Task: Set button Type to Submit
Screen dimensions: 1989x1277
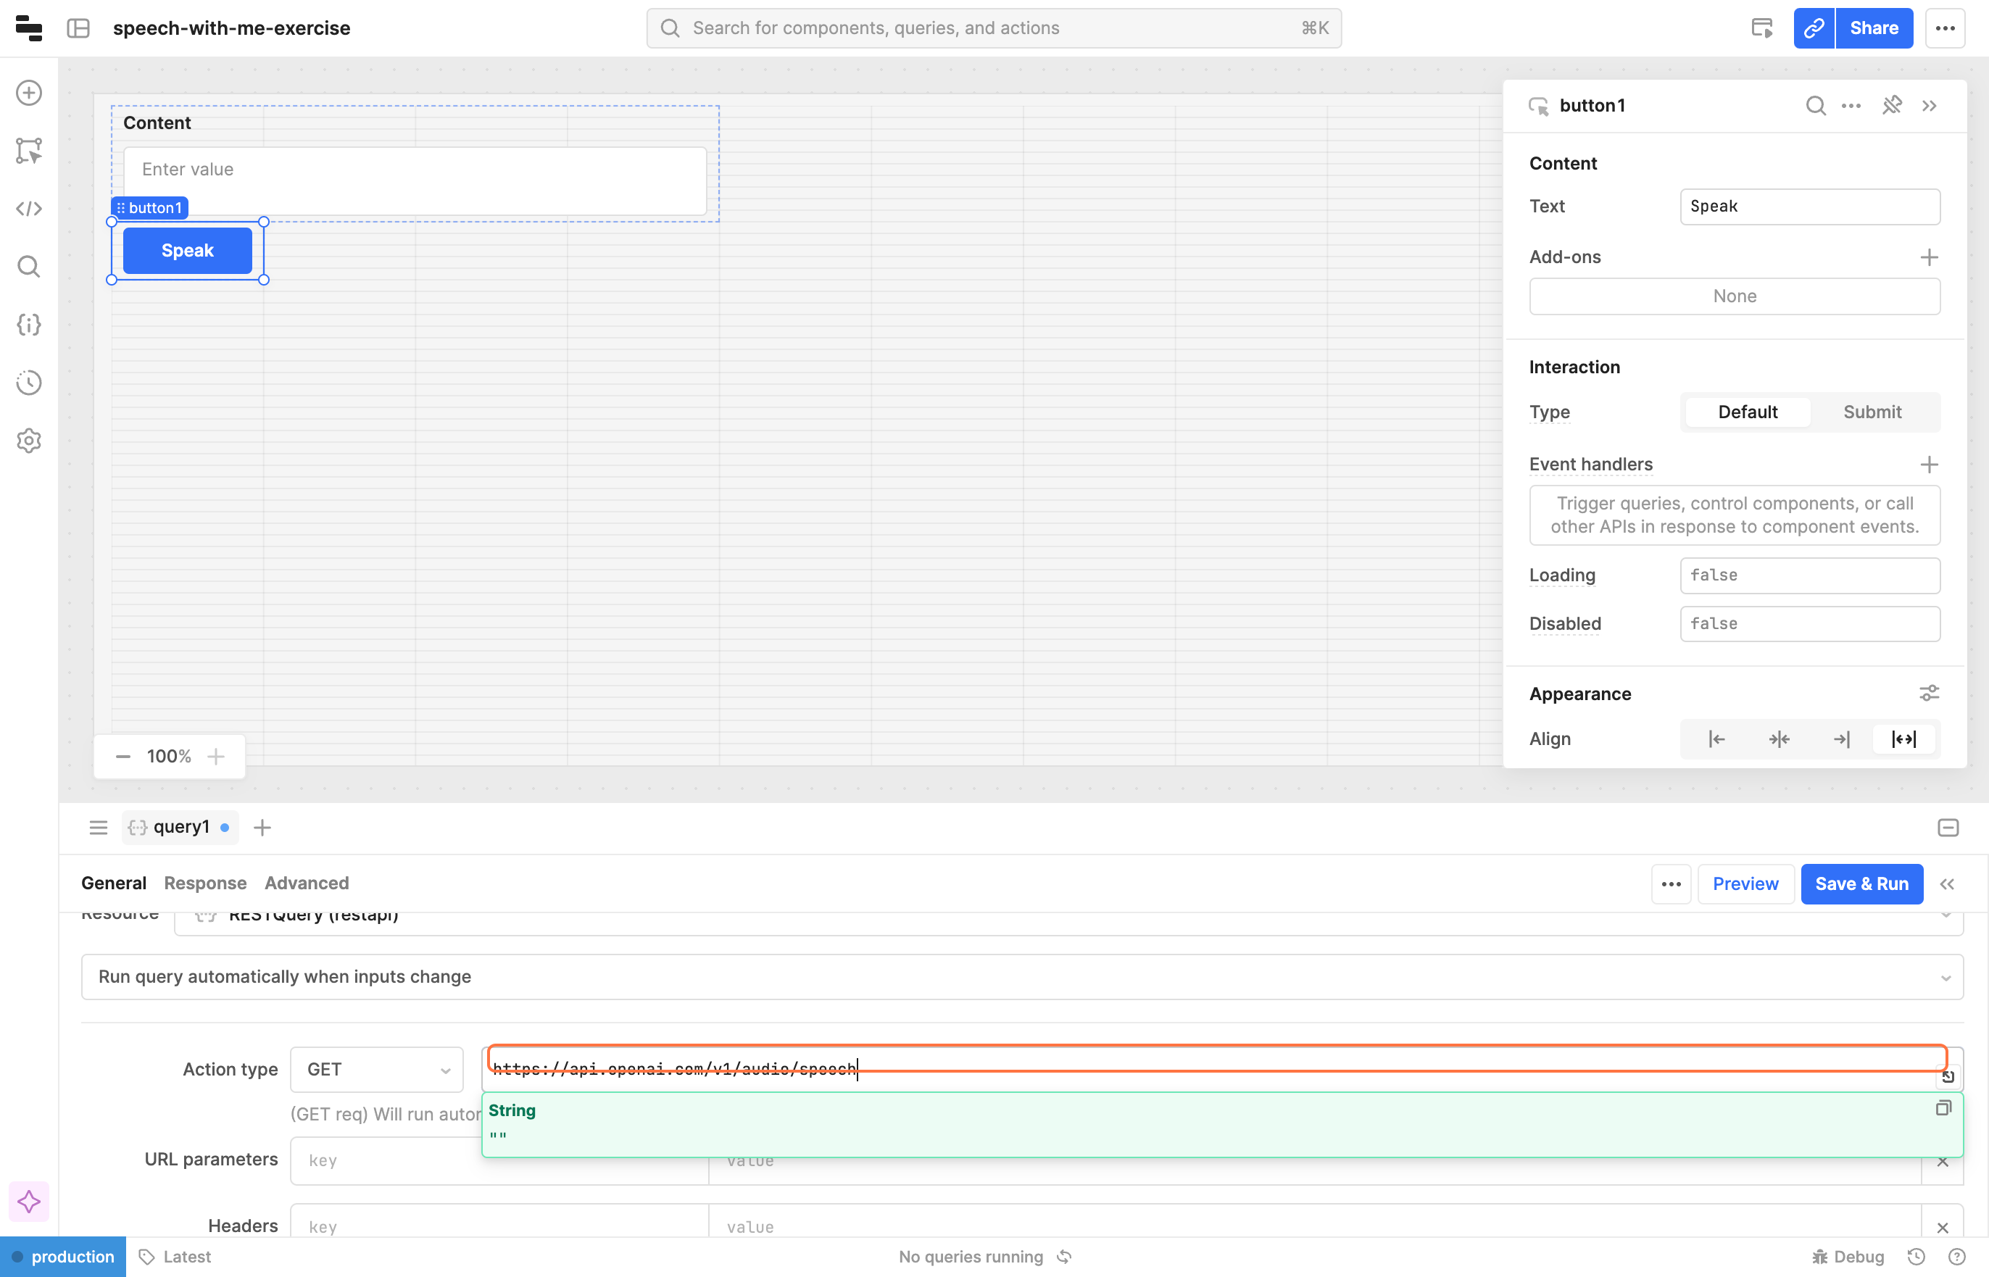Action: pos(1872,412)
